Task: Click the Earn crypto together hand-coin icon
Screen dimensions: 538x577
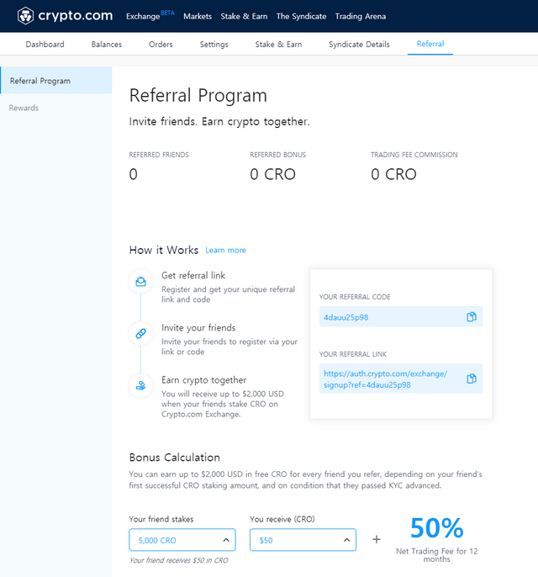Action: click(x=141, y=386)
